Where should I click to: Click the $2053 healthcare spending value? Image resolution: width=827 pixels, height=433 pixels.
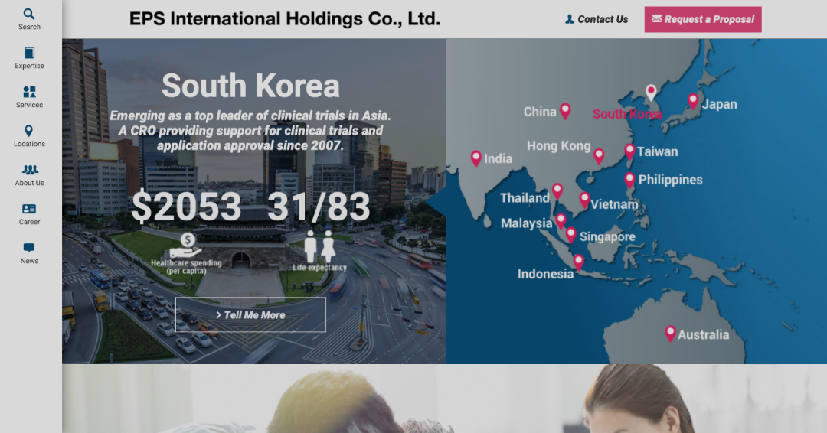[x=187, y=207]
